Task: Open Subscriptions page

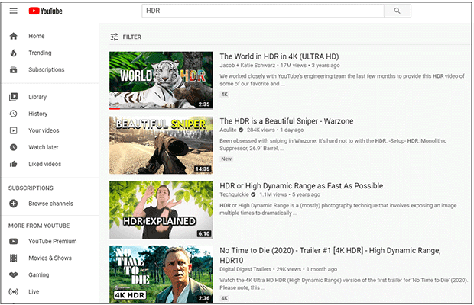Action: (x=47, y=69)
